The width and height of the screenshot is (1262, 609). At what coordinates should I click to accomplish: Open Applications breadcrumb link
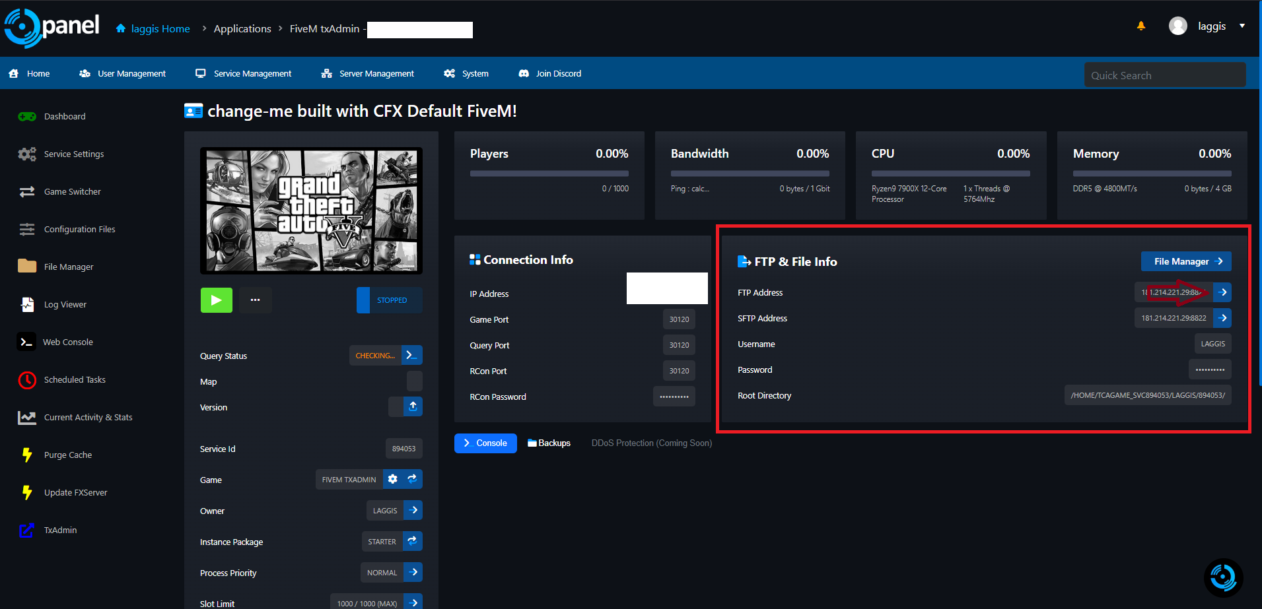(242, 28)
